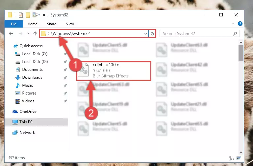The image size is (253, 166).
Task: Open Local Disk (D:) in sidebar
Action: [32, 62]
